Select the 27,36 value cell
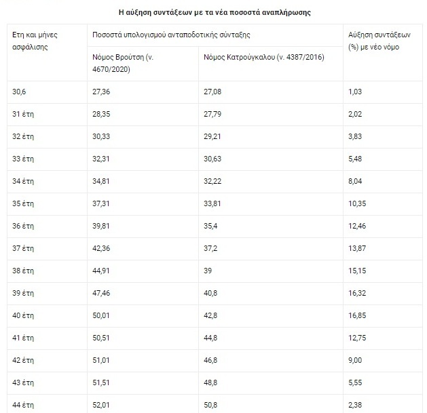Screen dimensions: 427x413 103,91
